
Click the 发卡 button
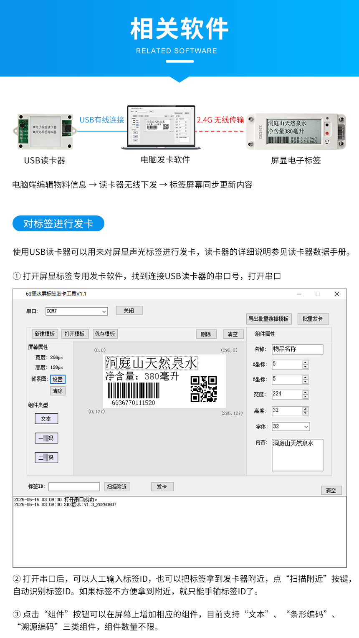(162, 487)
